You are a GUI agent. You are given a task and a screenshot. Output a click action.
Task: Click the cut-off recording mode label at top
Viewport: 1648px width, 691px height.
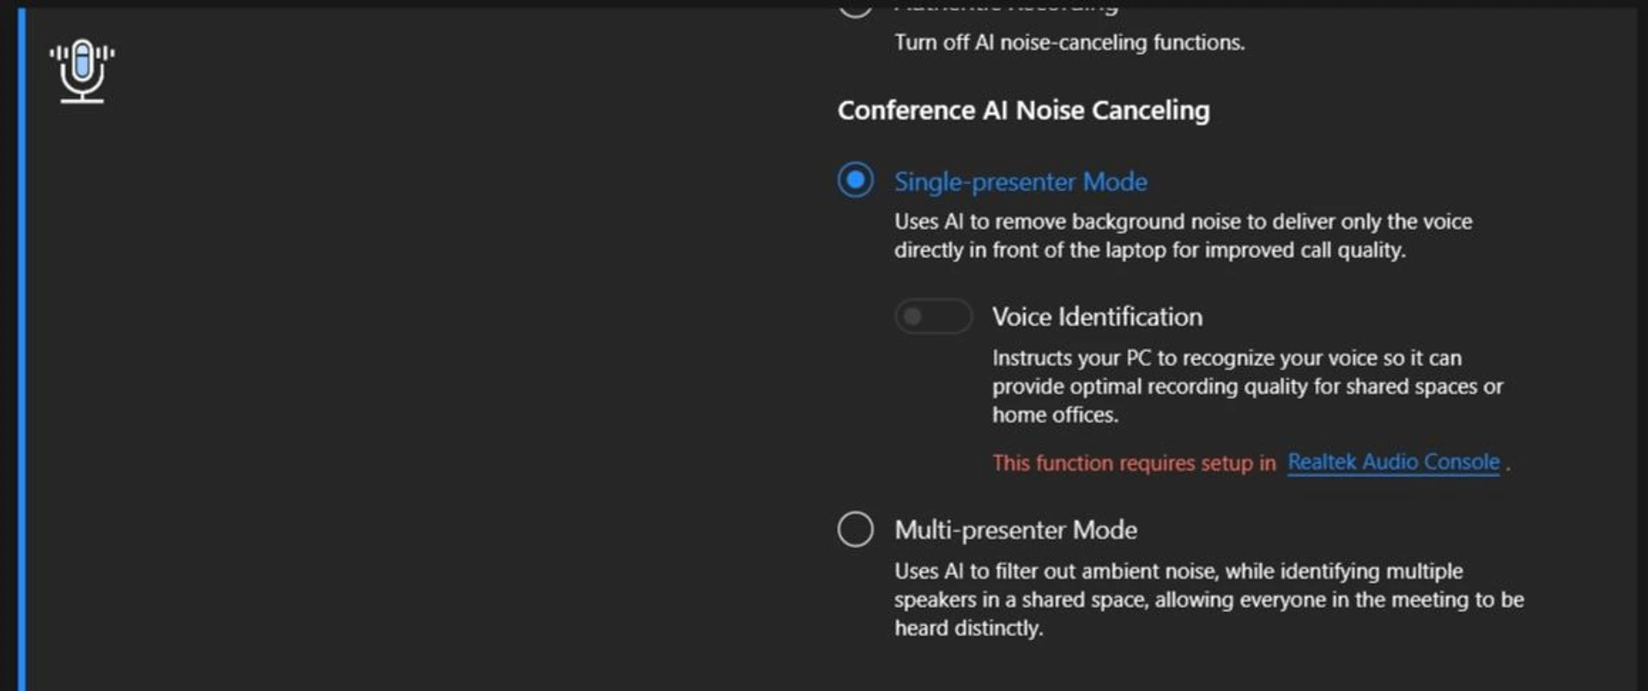1006,7
